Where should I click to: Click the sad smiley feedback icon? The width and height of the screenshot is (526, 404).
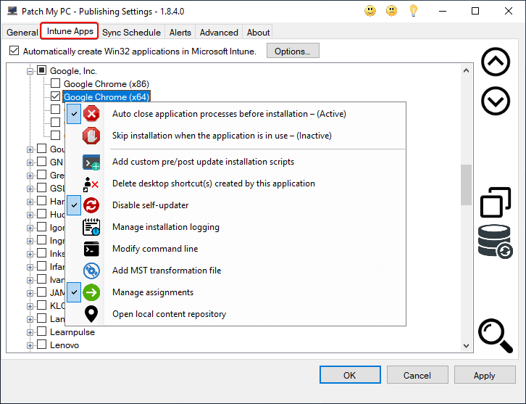tap(391, 11)
